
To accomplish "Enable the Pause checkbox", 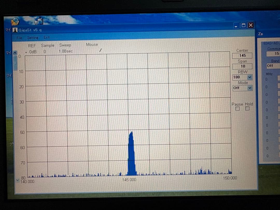I will [237, 109].
